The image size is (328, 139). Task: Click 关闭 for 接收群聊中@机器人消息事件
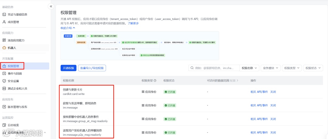point(273,119)
